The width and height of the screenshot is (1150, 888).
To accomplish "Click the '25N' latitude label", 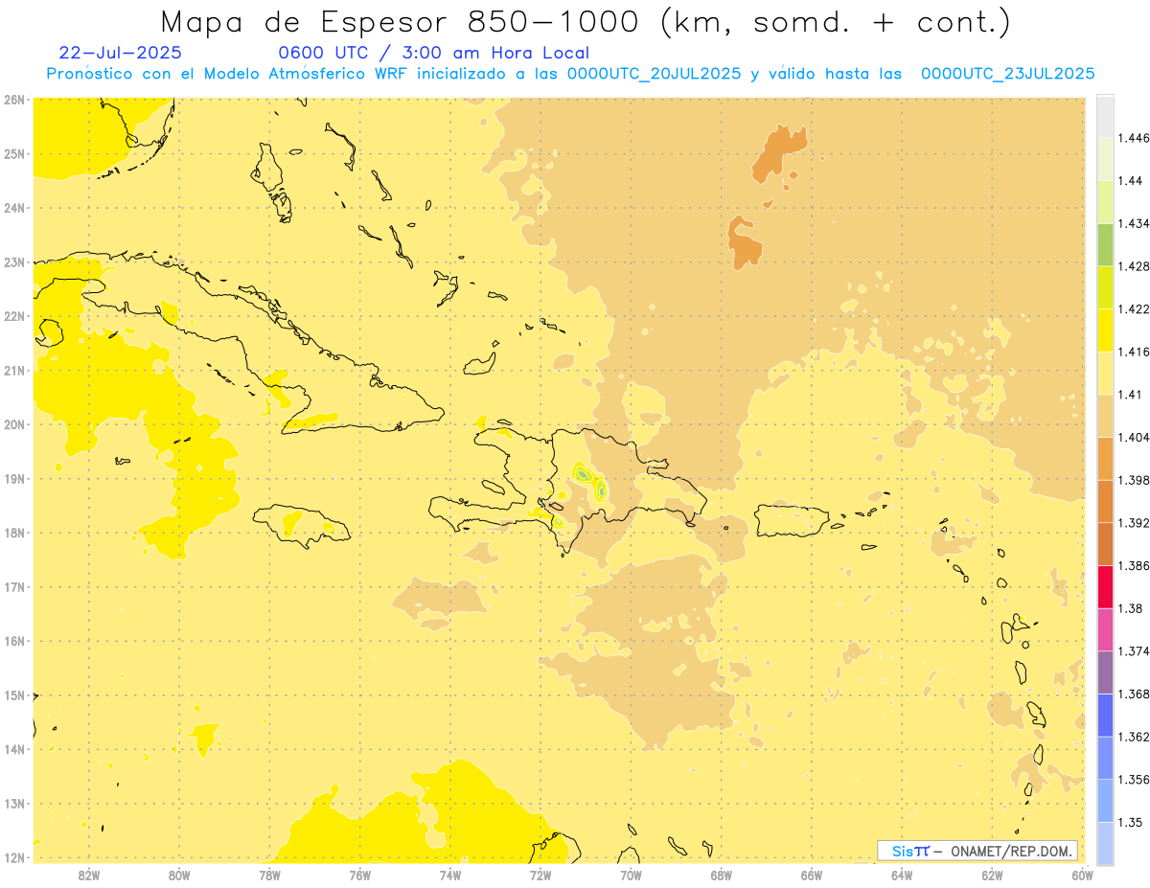I will (x=13, y=153).
